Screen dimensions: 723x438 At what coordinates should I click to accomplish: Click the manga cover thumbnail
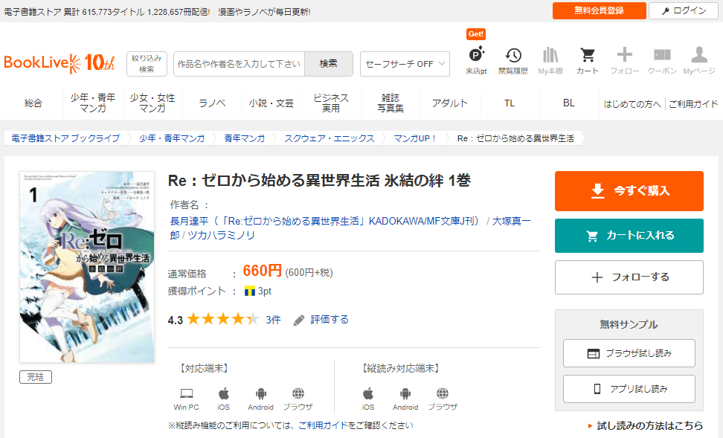point(87,267)
